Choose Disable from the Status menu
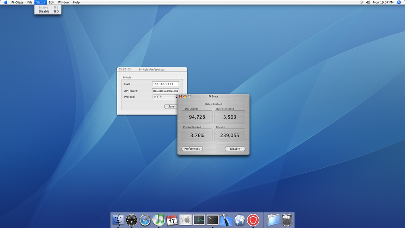This screenshot has height=228, width=405. pos(48,11)
